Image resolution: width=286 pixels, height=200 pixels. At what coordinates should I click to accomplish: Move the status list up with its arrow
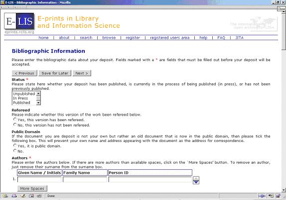(38, 94)
